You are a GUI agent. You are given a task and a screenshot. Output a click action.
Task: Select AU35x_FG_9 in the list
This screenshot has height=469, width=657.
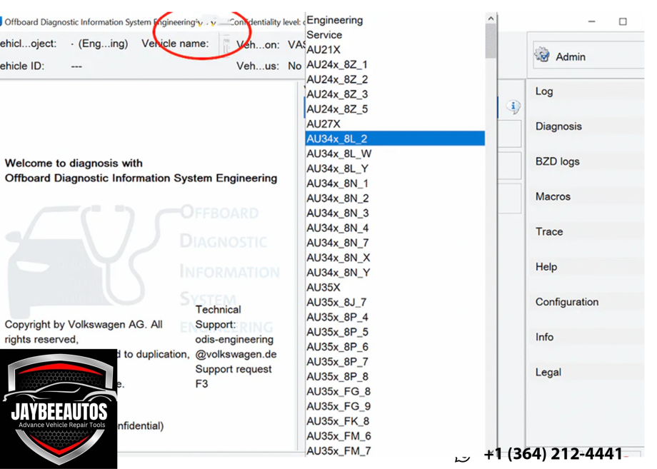click(x=395, y=406)
